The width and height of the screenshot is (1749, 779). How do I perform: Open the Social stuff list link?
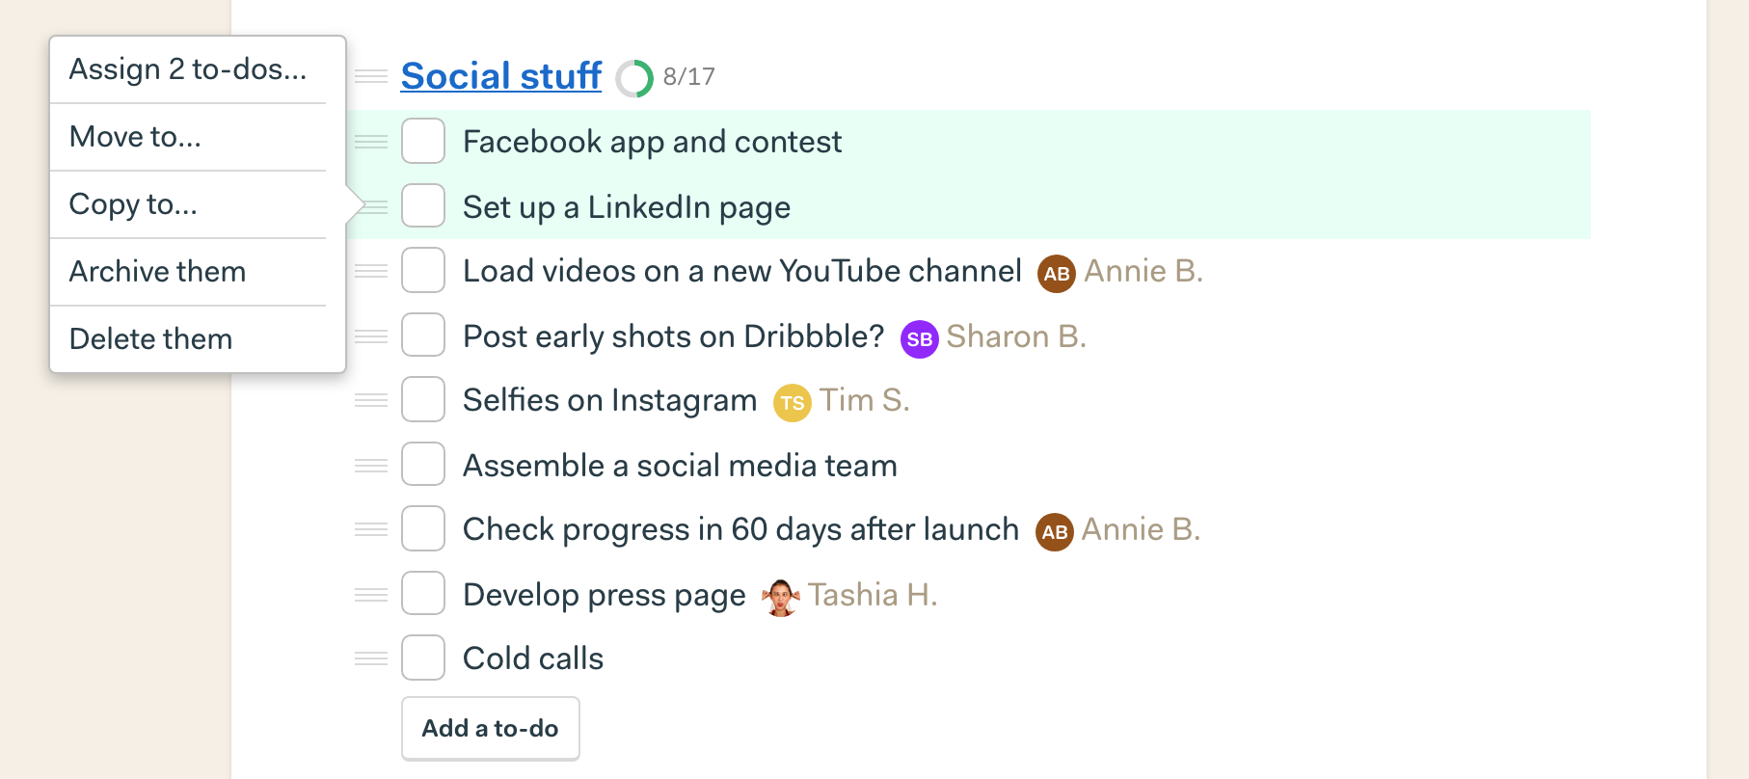pyautogui.click(x=501, y=76)
